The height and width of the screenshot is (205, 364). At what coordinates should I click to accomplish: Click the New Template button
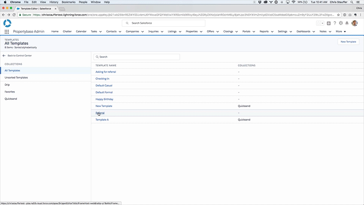click(348, 42)
